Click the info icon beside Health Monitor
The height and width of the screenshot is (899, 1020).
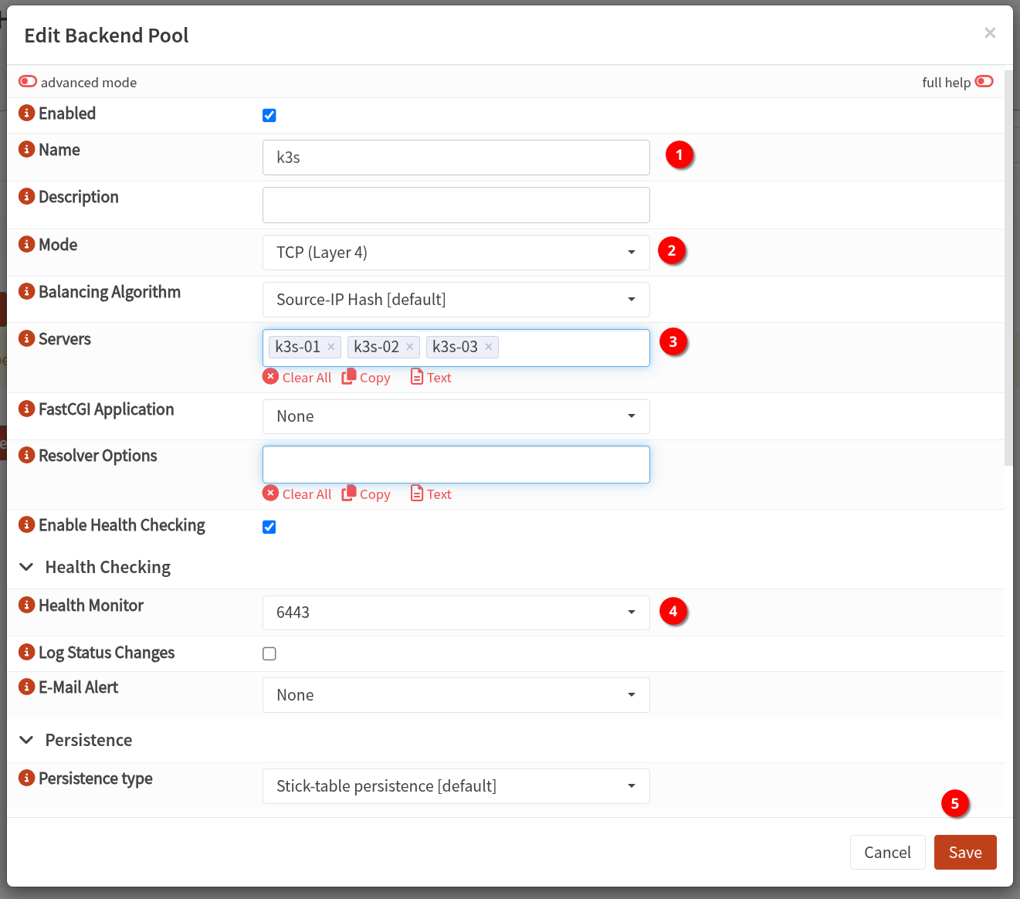click(26, 606)
